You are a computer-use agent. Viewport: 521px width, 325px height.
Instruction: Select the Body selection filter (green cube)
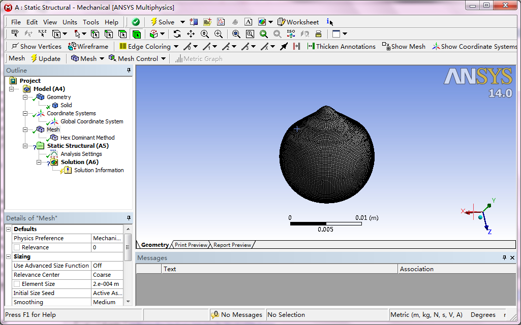click(x=136, y=34)
